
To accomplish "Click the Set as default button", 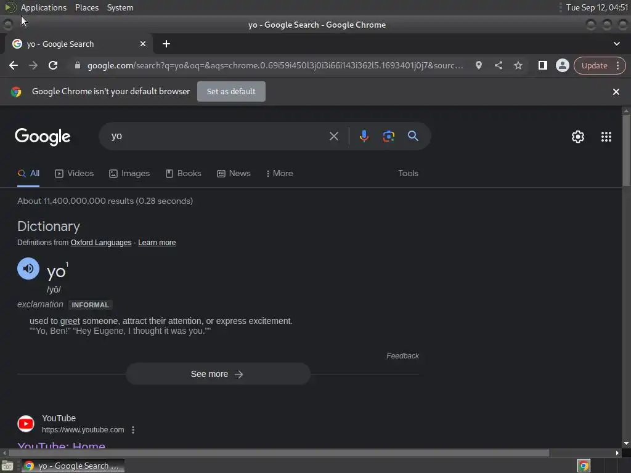I will click(231, 91).
